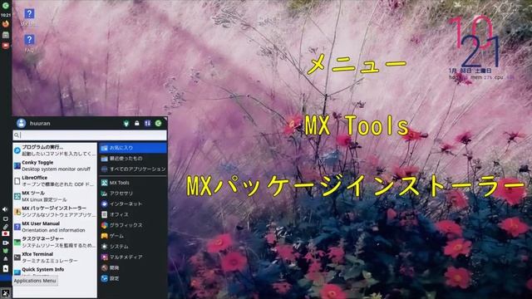Show すべてのアプリケーション category
This screenshot has height=299, width=532.
(x=133, y=169)
